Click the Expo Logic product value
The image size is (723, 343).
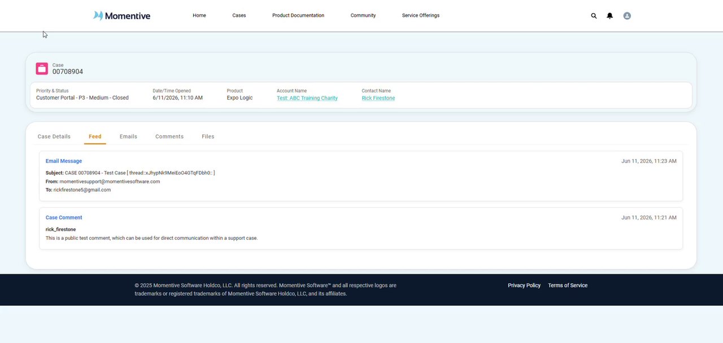pyautogui.click(x=239, y=98)
